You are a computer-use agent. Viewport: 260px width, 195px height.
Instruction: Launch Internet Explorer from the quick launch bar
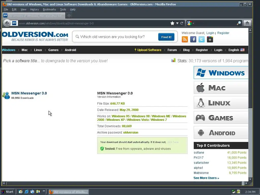[26, 192]
